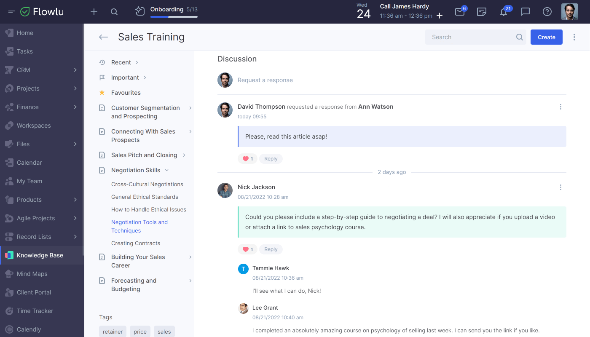Expand the Agile Projects submenu arrow
This screenshot has width=590, height=337.
[75, 218]
